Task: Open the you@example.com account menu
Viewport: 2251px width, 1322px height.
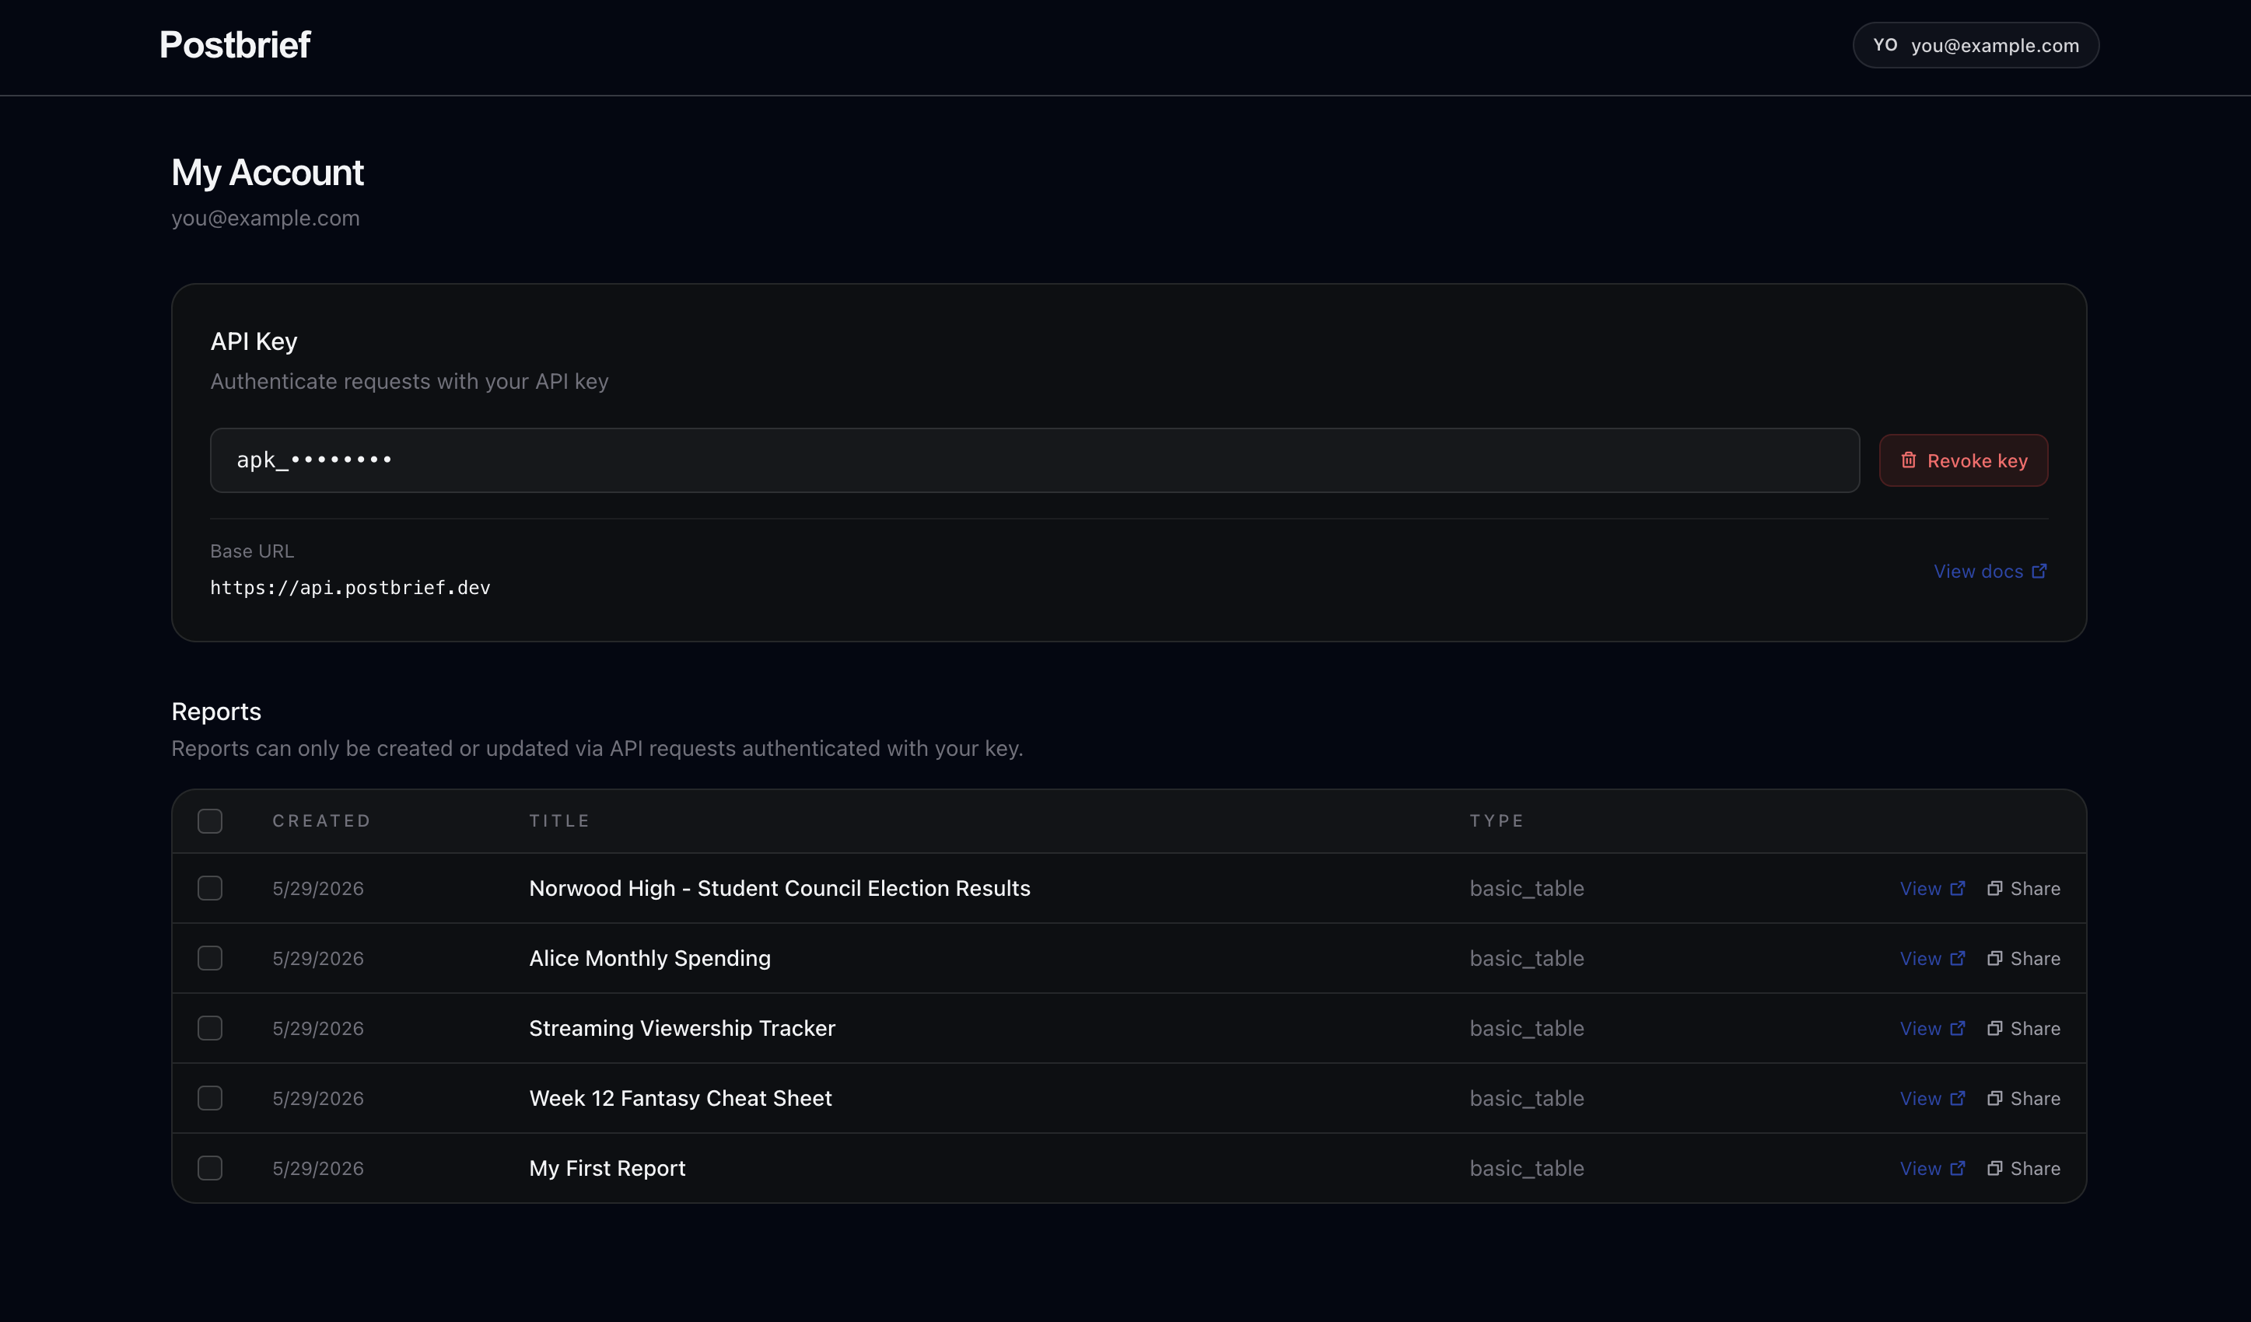Action: click(1975, 46)
